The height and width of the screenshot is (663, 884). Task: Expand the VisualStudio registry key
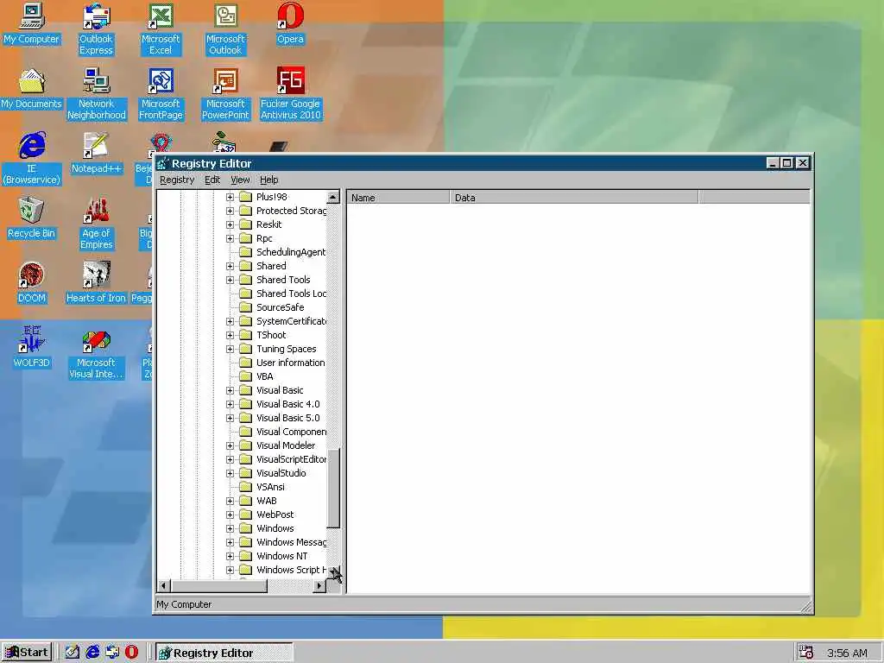click(230, 474)
